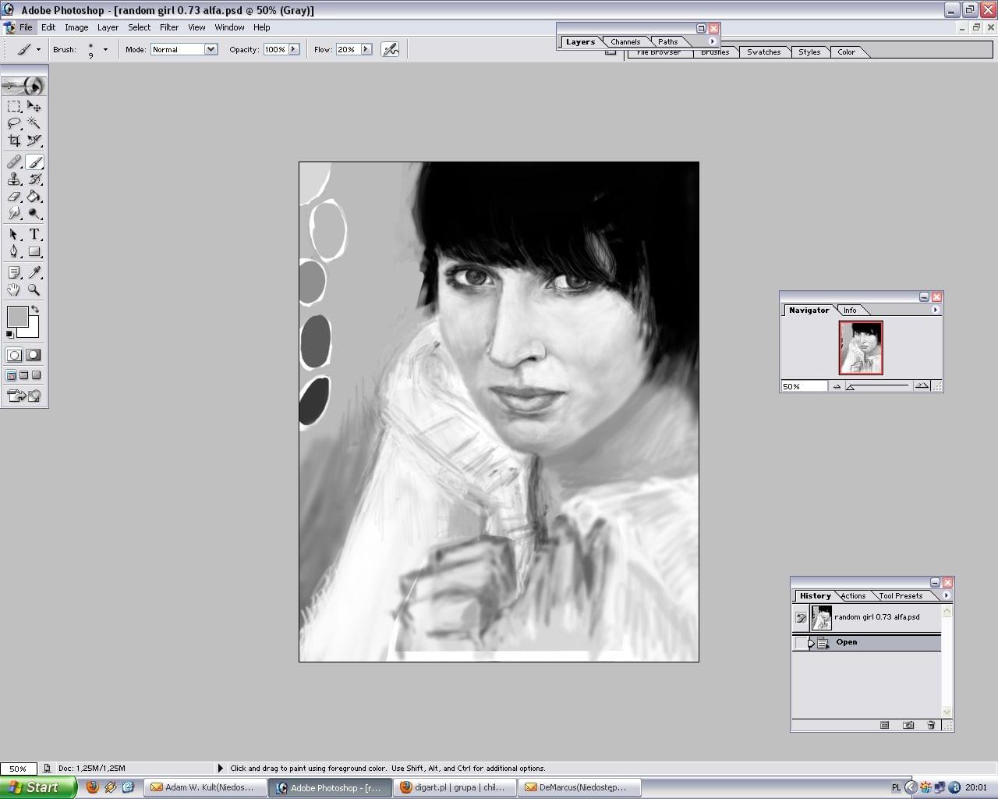Switch to DeMarcus taskbar window
This screenshot has width=998, height=799.
pyautogui.click(x=581, y=787)
